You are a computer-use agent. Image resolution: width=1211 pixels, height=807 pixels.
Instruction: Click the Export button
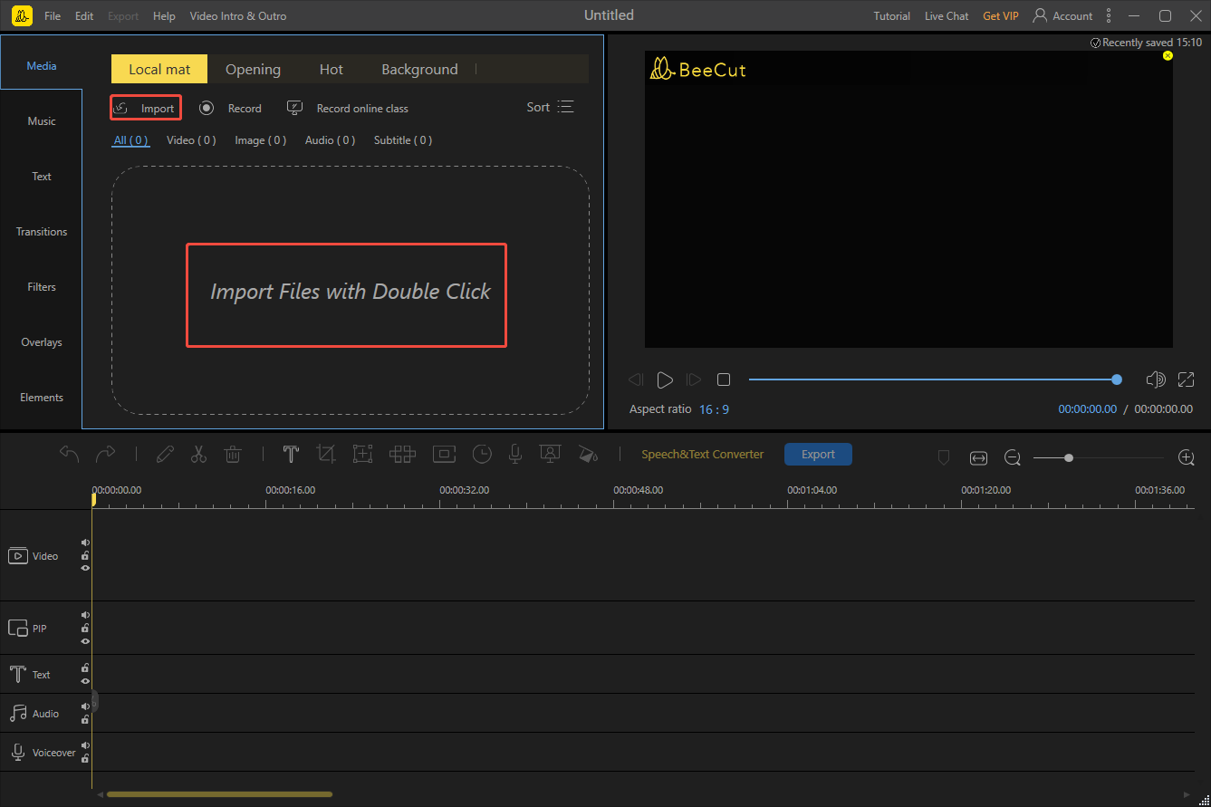(x=818, y=454)
